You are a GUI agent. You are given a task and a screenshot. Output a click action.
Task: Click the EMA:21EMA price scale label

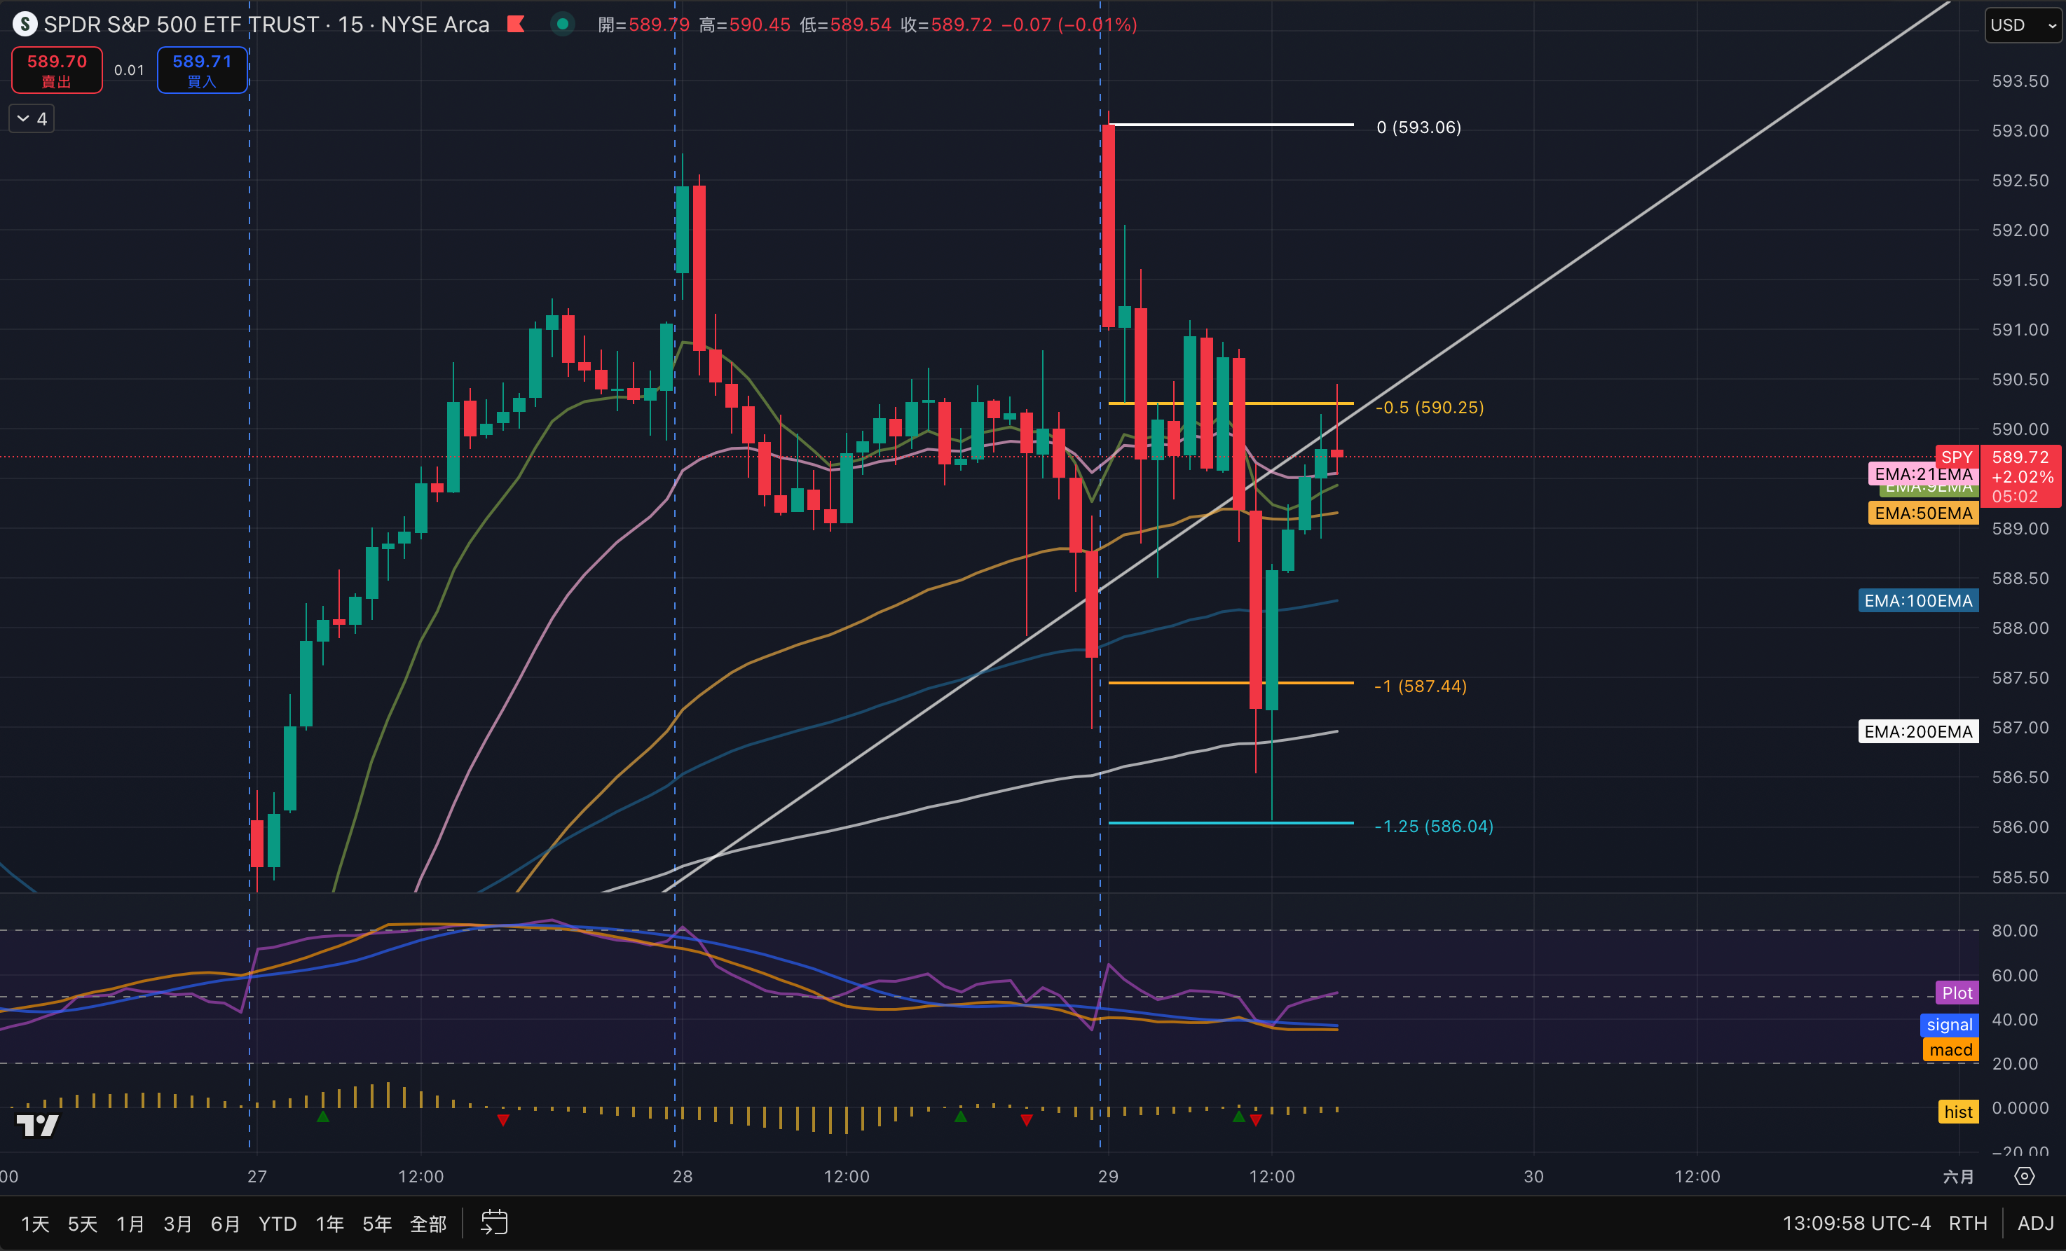pyautogui.click(x=1922, y=474)
